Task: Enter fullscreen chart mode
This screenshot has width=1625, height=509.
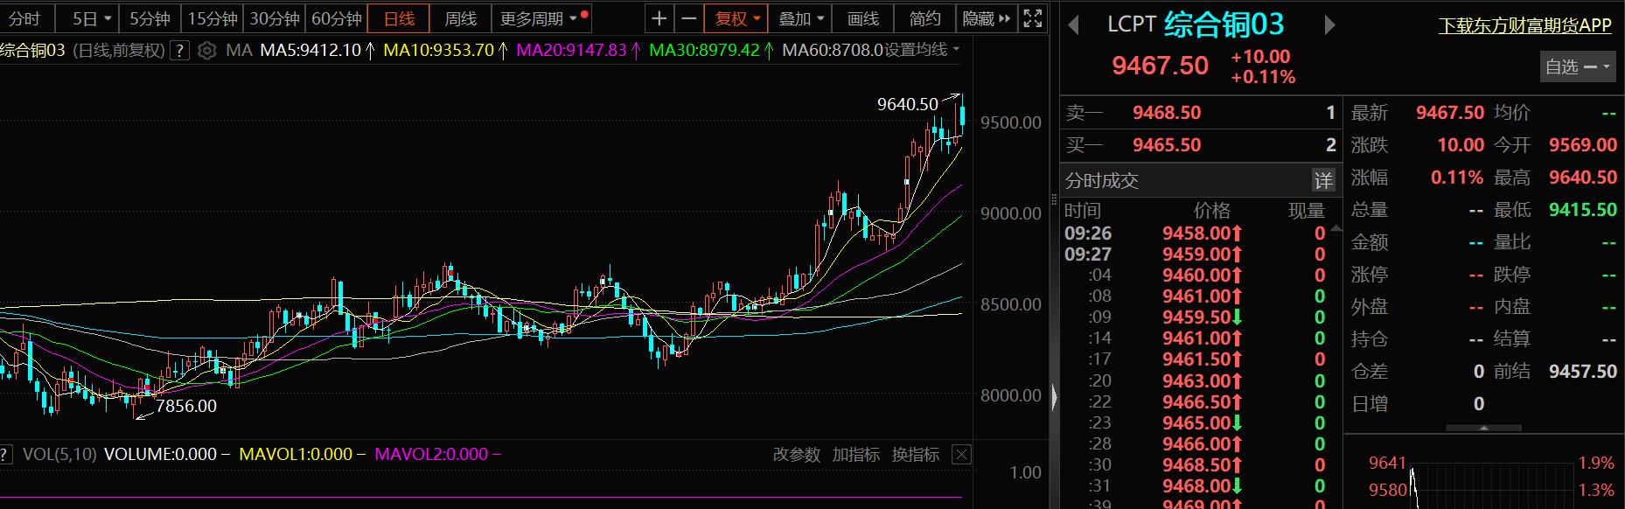Action: (x=1033, y=18)
